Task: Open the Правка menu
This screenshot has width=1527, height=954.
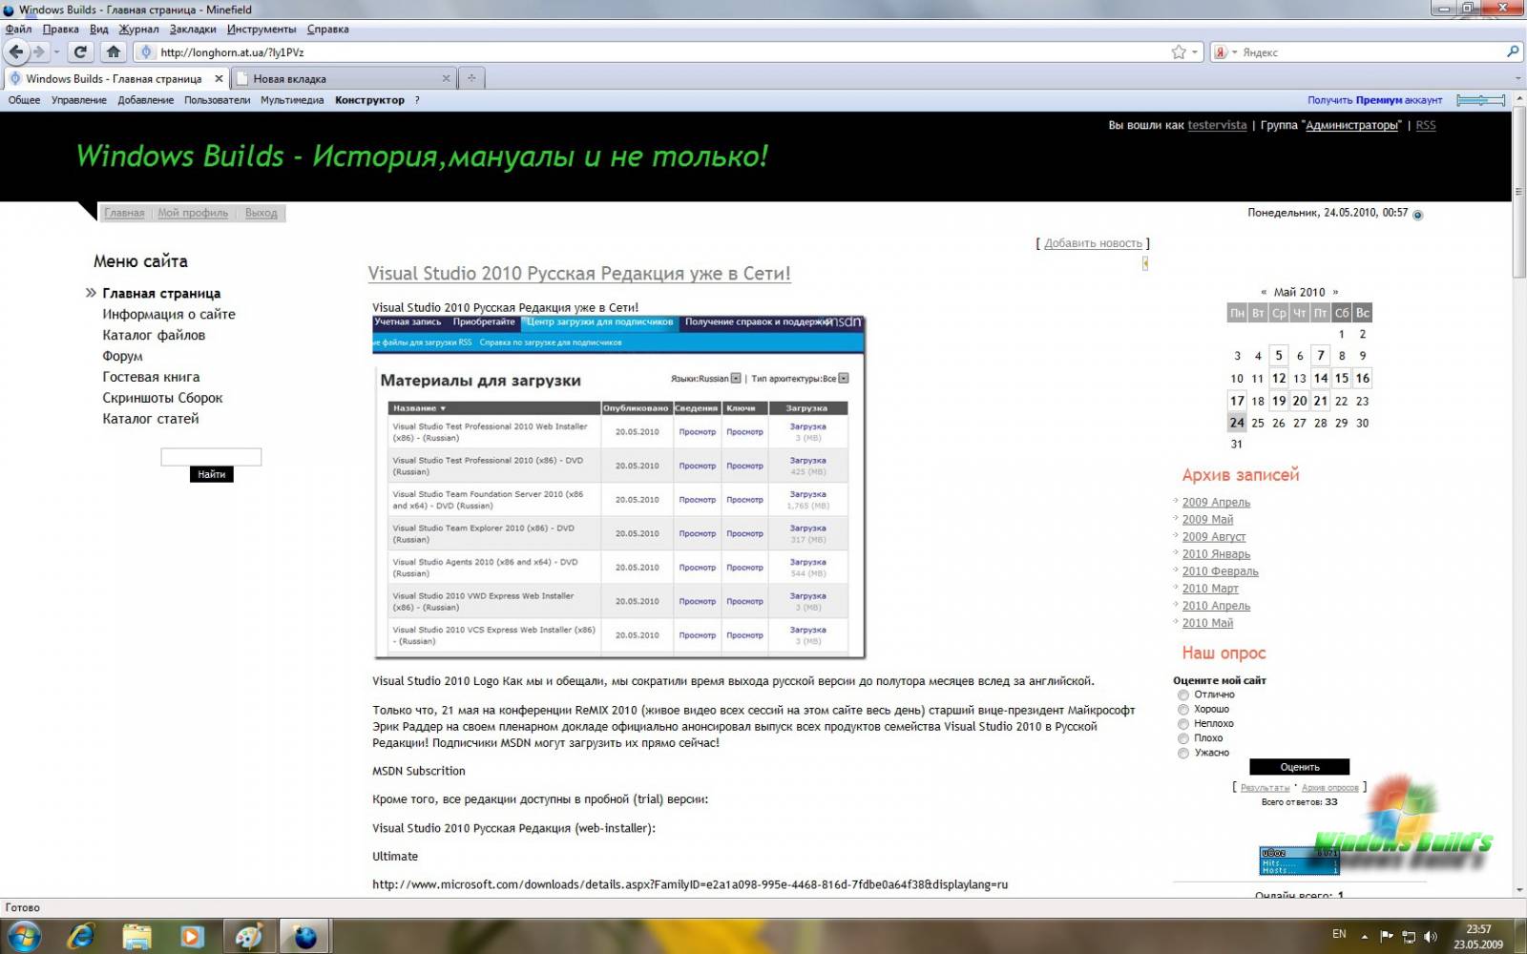Action: pyautogui.click(x=60, y=30)
